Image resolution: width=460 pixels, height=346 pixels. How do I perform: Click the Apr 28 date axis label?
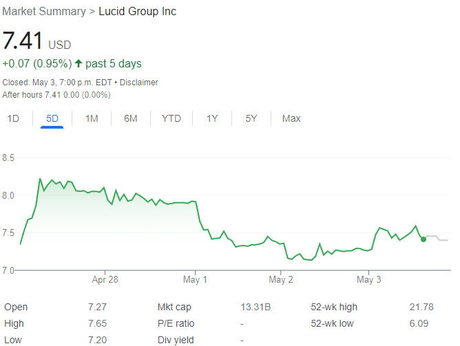coord(105,280)
